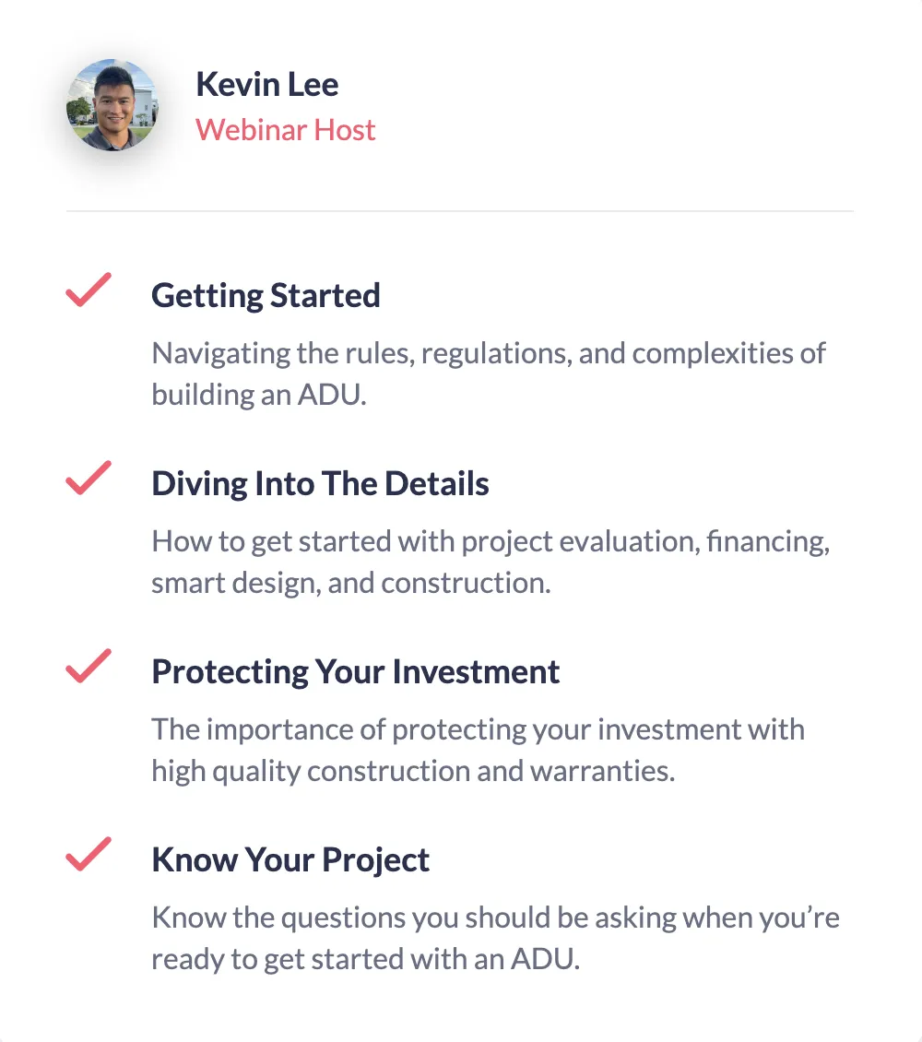Click the Kevin Lee name text
922x1042 pixels.
coord(267,85)
